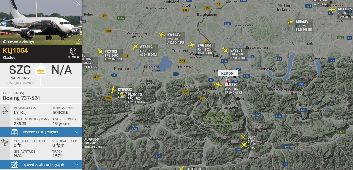Viewport: 353px width, 170px height.
Task: Click the AUA183V plane near Vienna route
Action: (332, 9)
